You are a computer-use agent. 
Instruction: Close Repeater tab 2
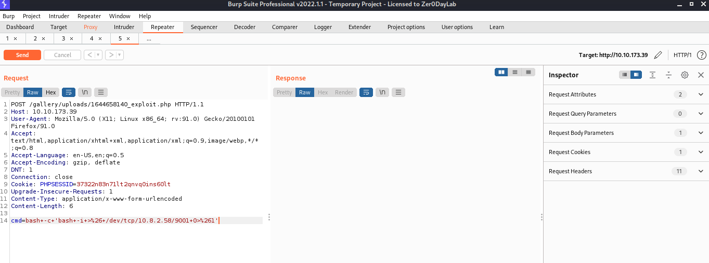click(43, 39)
